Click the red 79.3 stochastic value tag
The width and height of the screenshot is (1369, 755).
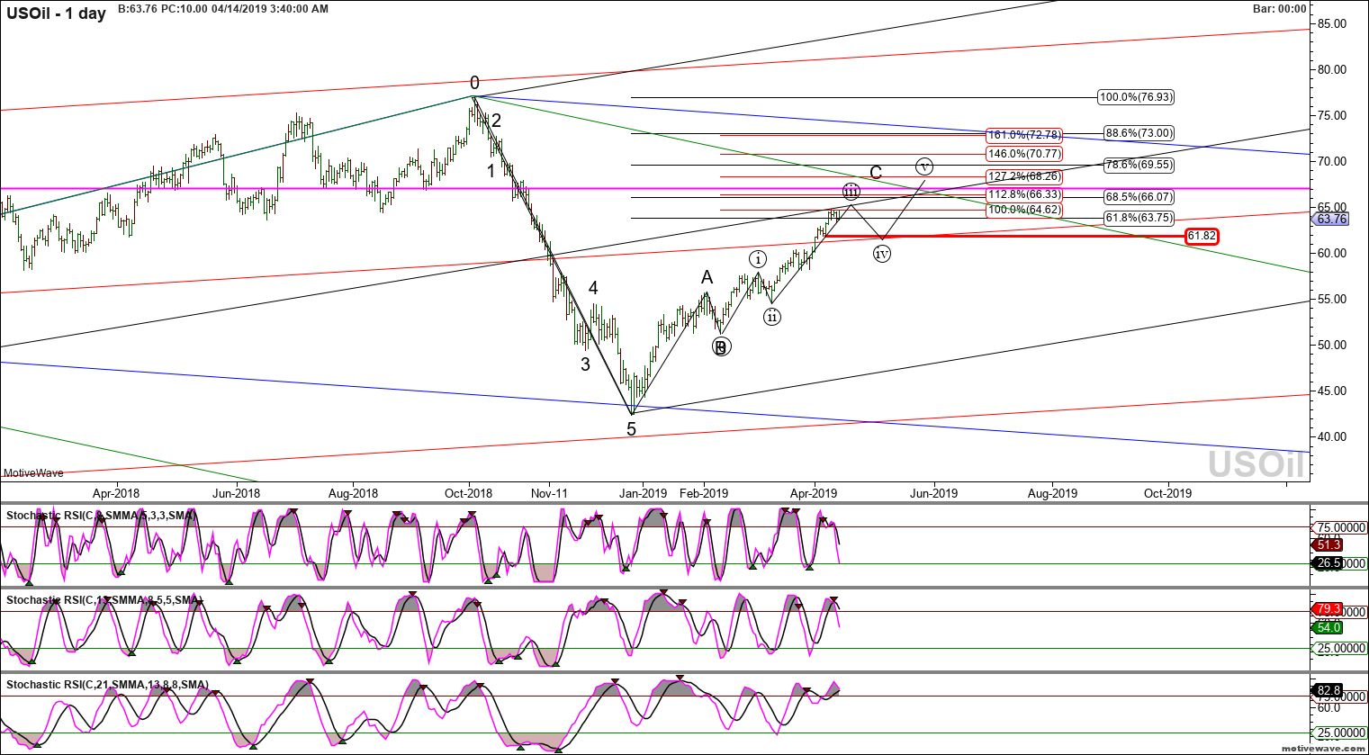click(x=1328, y=609)
